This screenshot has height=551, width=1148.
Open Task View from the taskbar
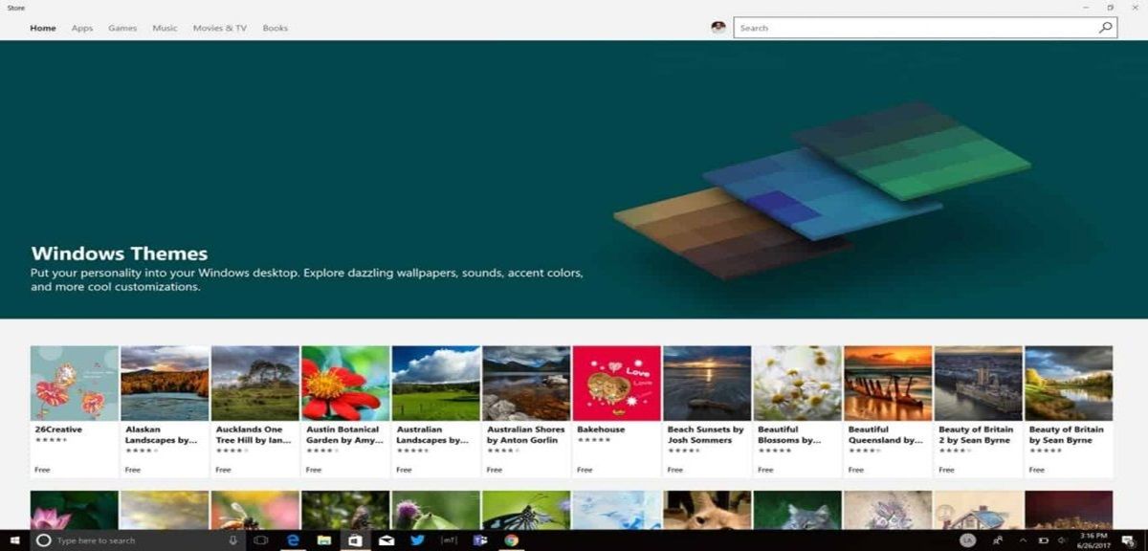261,540
